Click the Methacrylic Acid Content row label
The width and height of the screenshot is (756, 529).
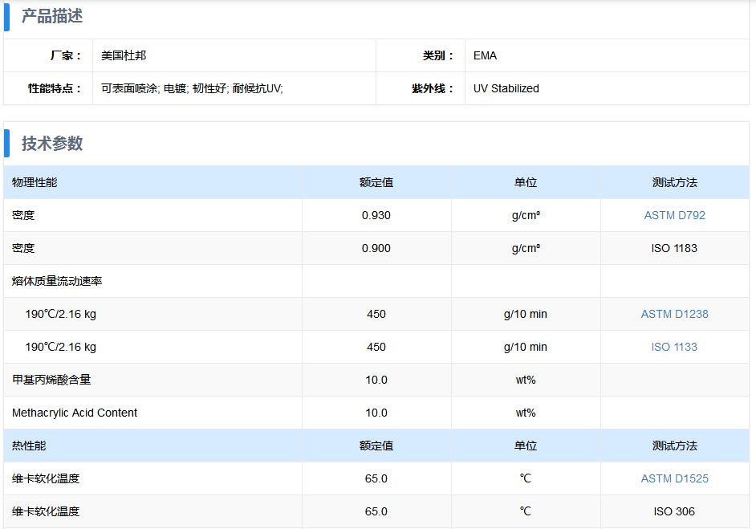pyautogui.click(x=75, y=413)
